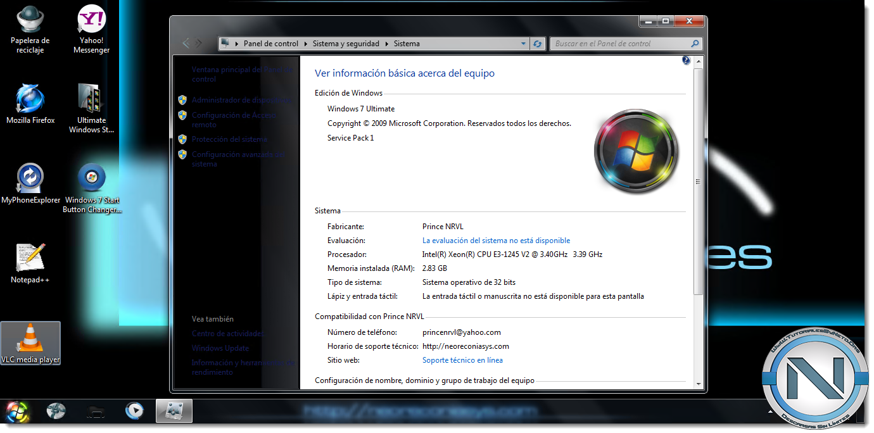Open Soporte técnico en línea link

coord(462,360)
